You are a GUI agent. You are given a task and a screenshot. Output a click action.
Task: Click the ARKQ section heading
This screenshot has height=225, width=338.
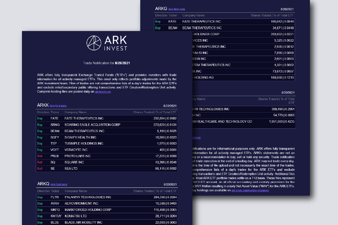click(x=43, y=184)
